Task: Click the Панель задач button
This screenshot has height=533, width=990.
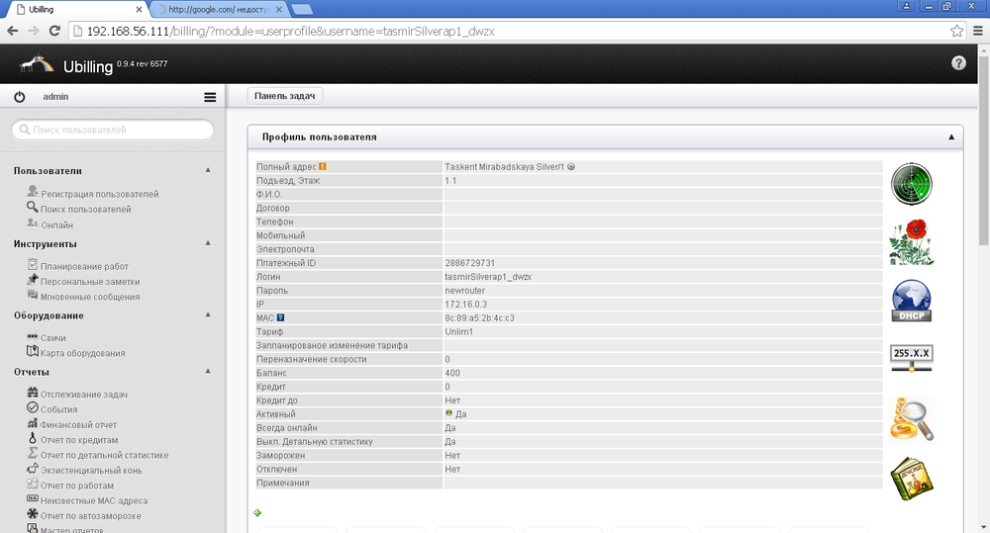Action: [x=285, y=96]
